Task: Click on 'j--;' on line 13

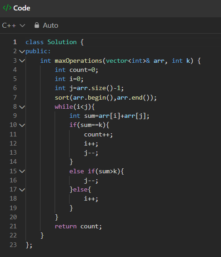Action: pos(91,153)
